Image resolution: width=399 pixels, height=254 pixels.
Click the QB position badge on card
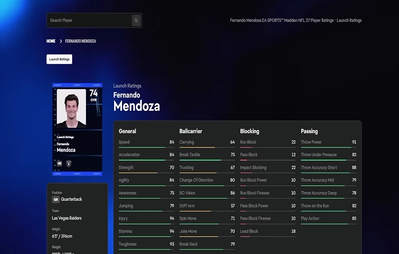(x=59, y=163)
